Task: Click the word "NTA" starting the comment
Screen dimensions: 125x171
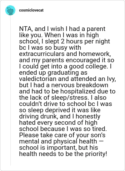Action: 25,29
